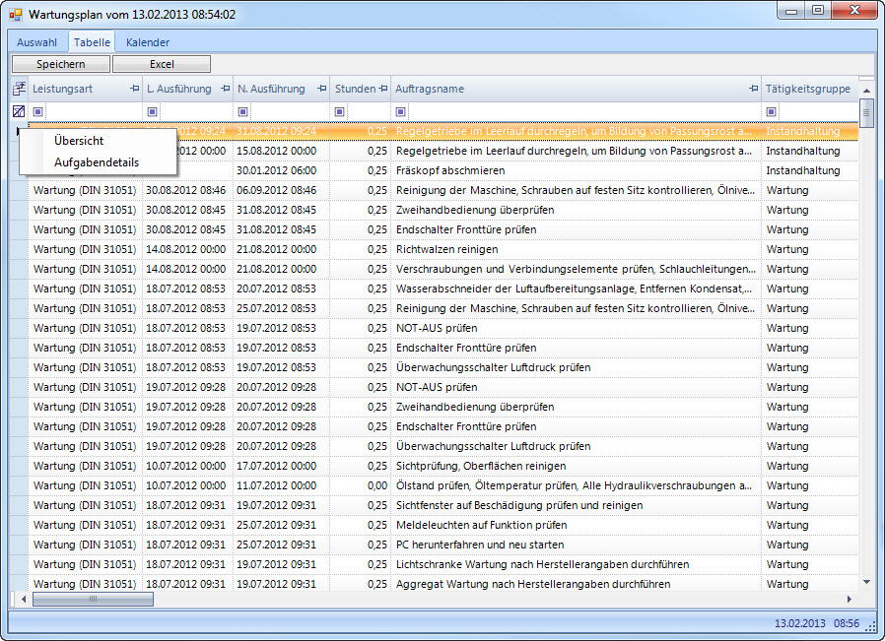Pin the Stunden column
Image resolution: width=885 pixels, height=641 pixels.
tap(383, 89)
